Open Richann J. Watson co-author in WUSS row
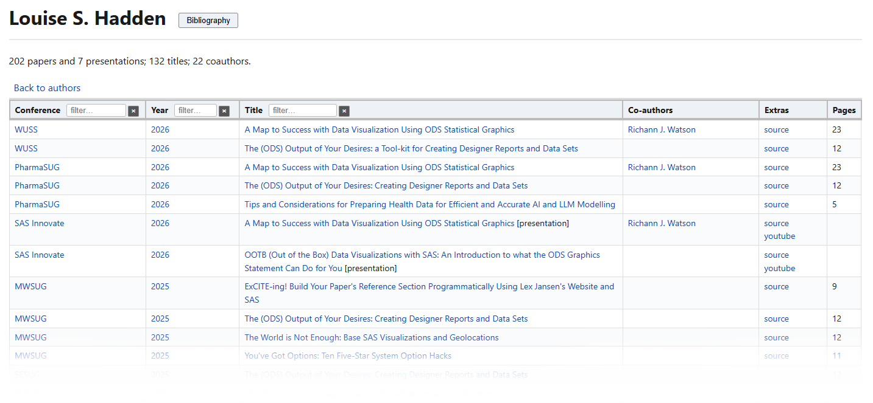 662,129
